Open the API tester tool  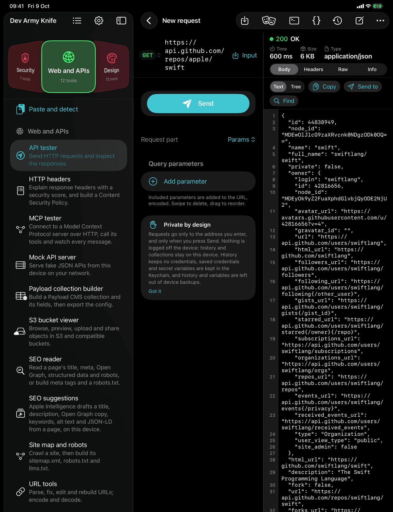(x=68, y=155)
